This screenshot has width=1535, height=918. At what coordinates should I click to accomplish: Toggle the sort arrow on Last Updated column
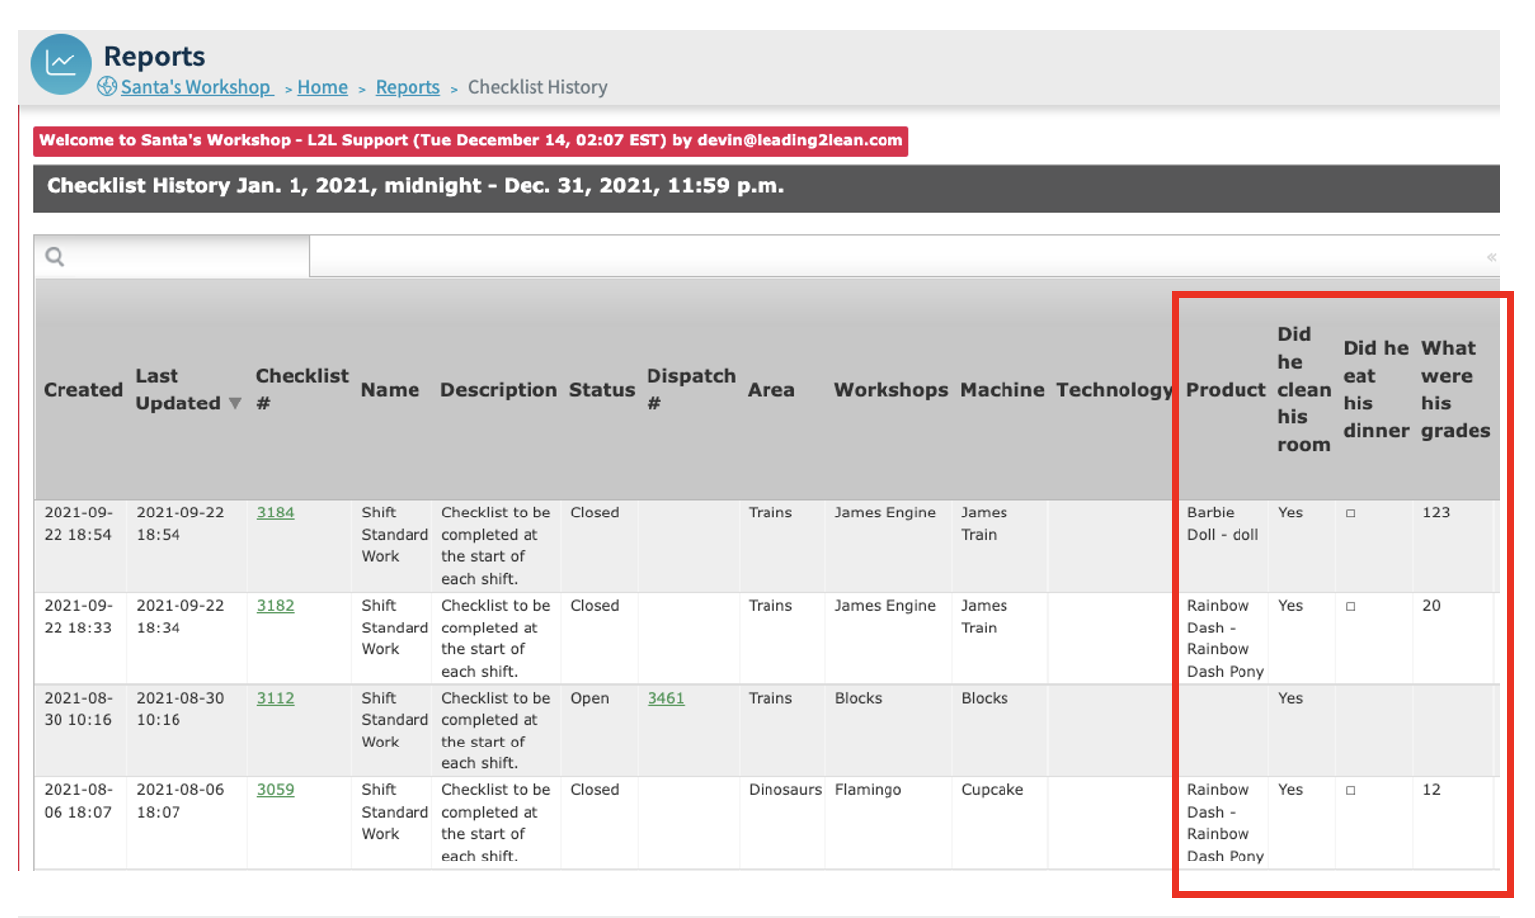coord(235,403)
